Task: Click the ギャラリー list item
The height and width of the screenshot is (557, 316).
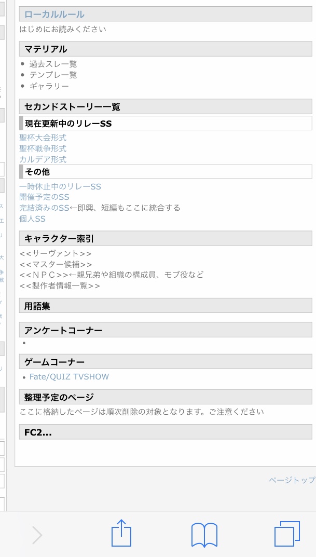Action: (x=49, y=86)
